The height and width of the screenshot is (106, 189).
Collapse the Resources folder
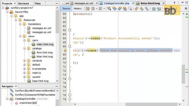(x=16, y=20)
